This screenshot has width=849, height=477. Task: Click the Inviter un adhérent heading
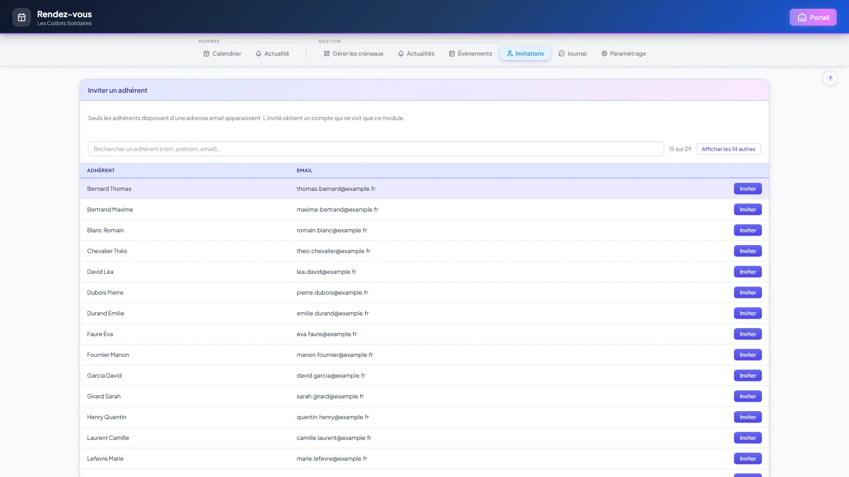[118, 91]
